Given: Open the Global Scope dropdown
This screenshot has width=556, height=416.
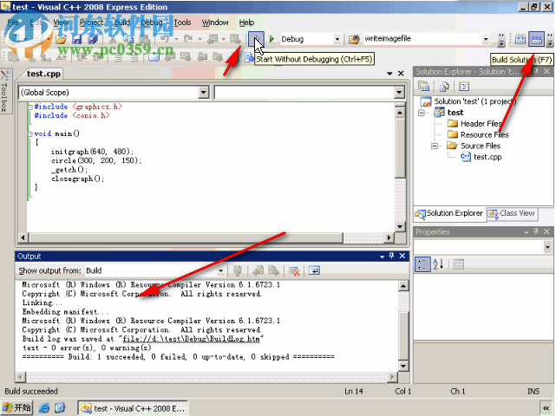Looking at the screenshot, I should [x=203, y=93].
